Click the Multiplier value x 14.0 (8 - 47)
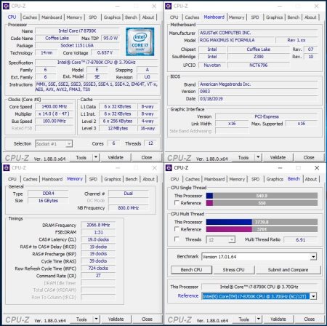327x326 pixels. tap(54, 114)
